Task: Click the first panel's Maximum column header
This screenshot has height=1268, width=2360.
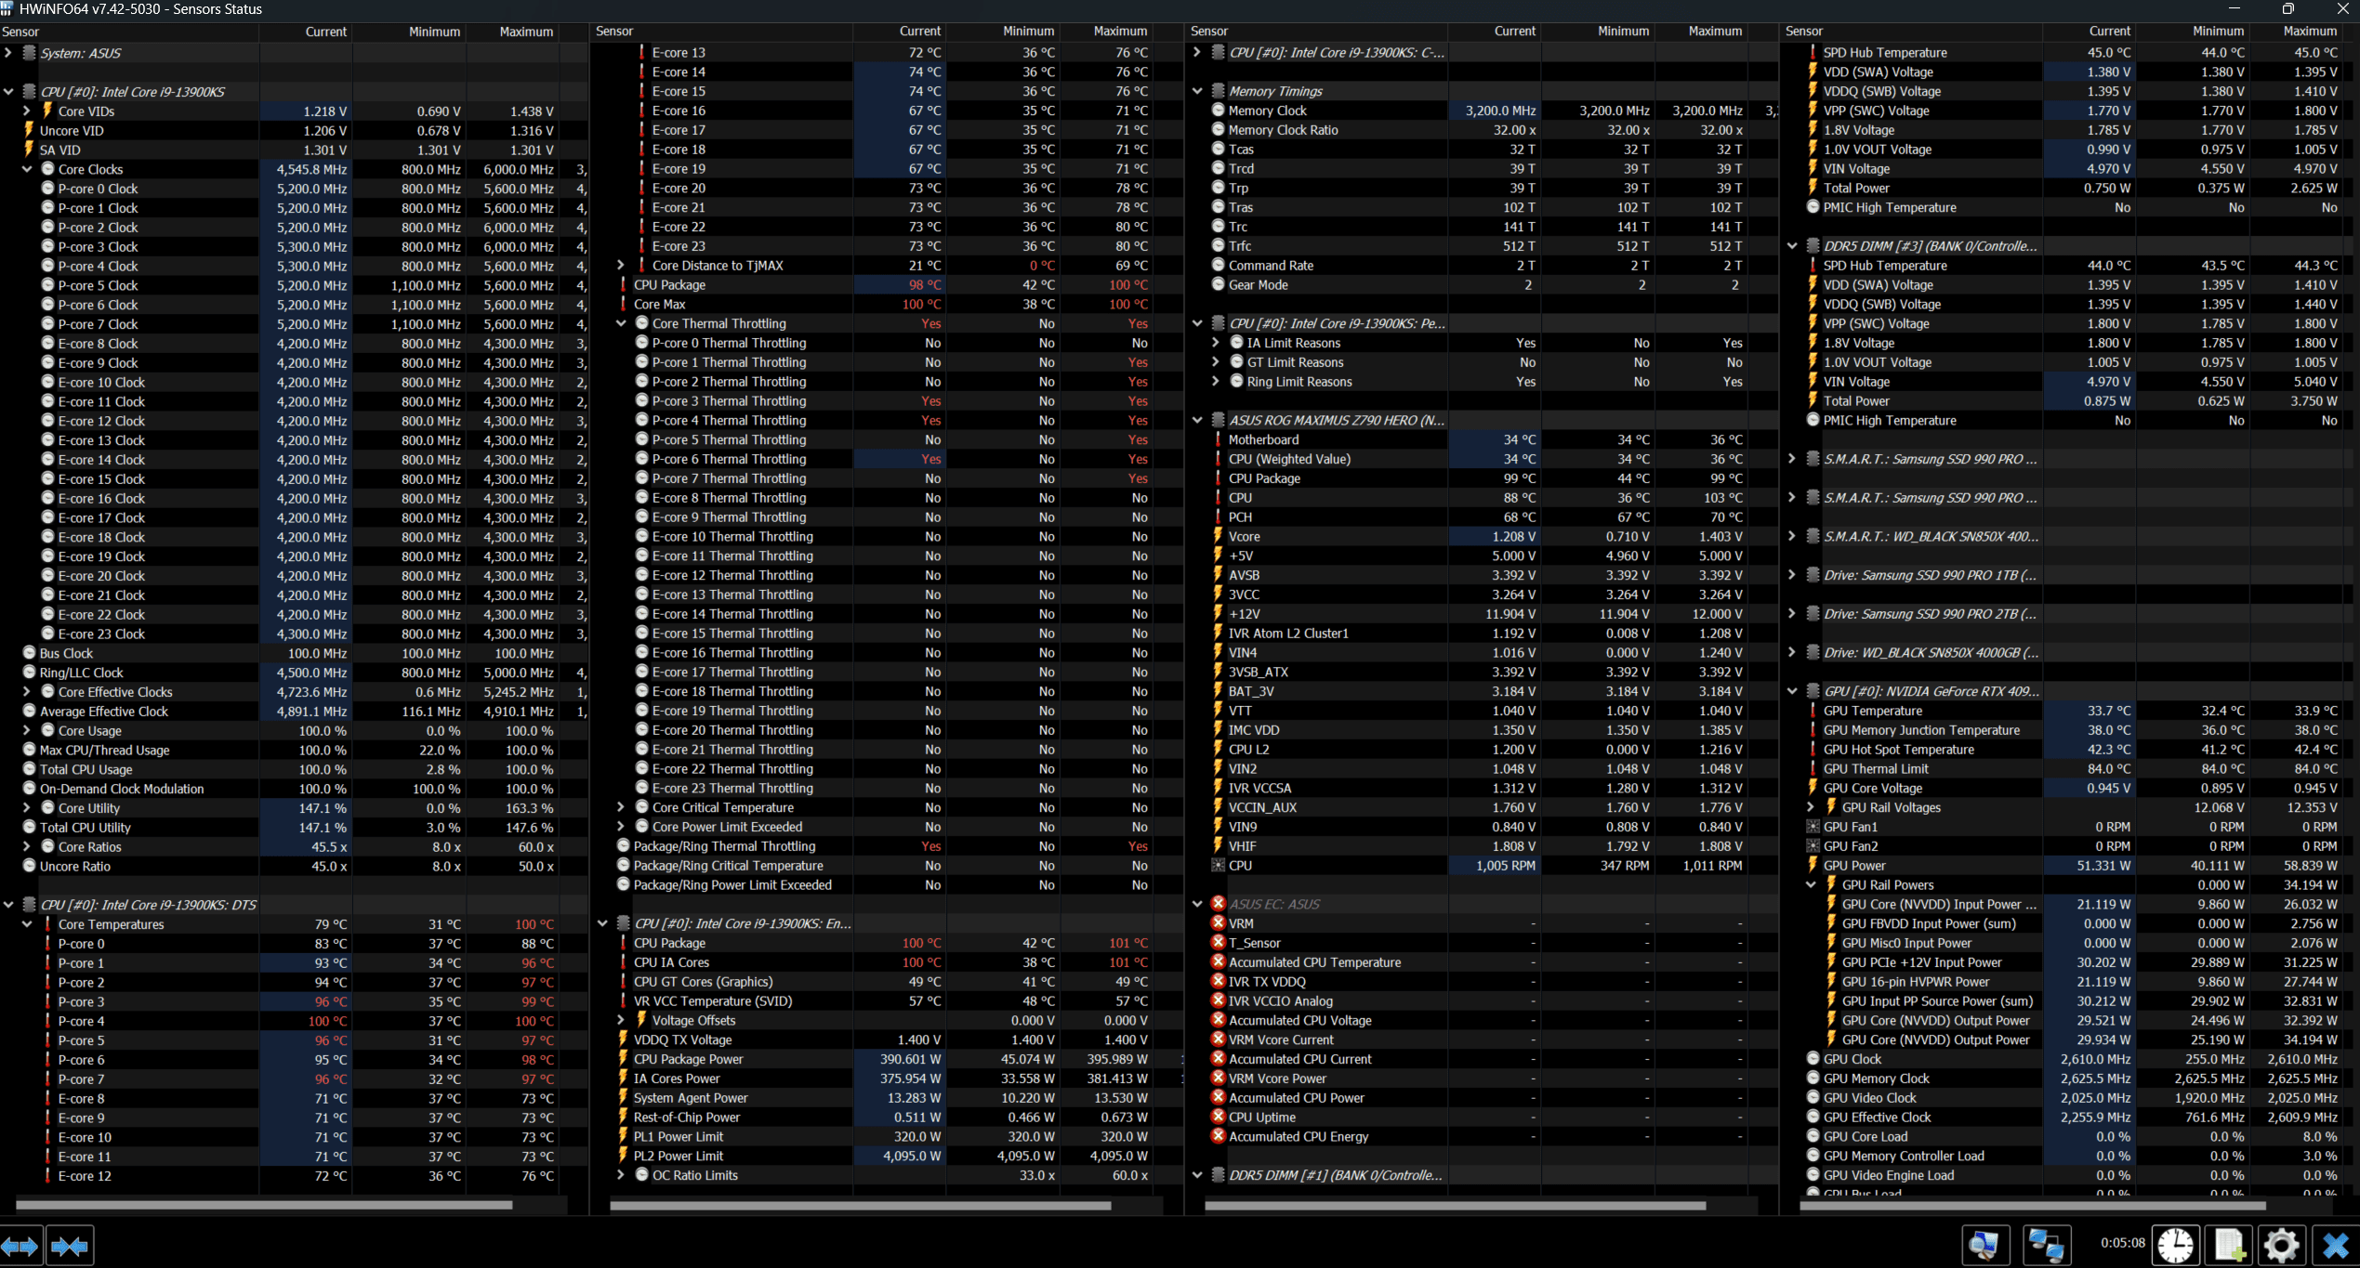Action: (525, 32)
